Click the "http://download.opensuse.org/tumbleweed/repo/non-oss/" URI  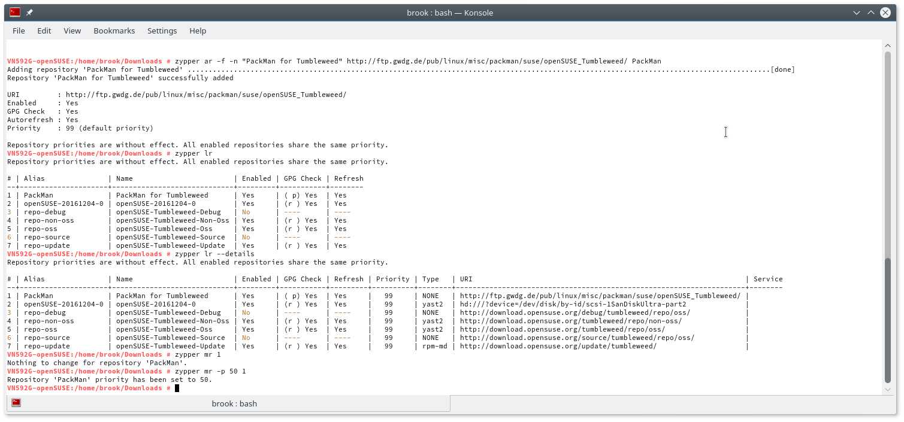point(571,321)
